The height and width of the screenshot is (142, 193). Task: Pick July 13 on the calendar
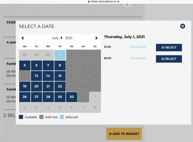coord(36,76)
